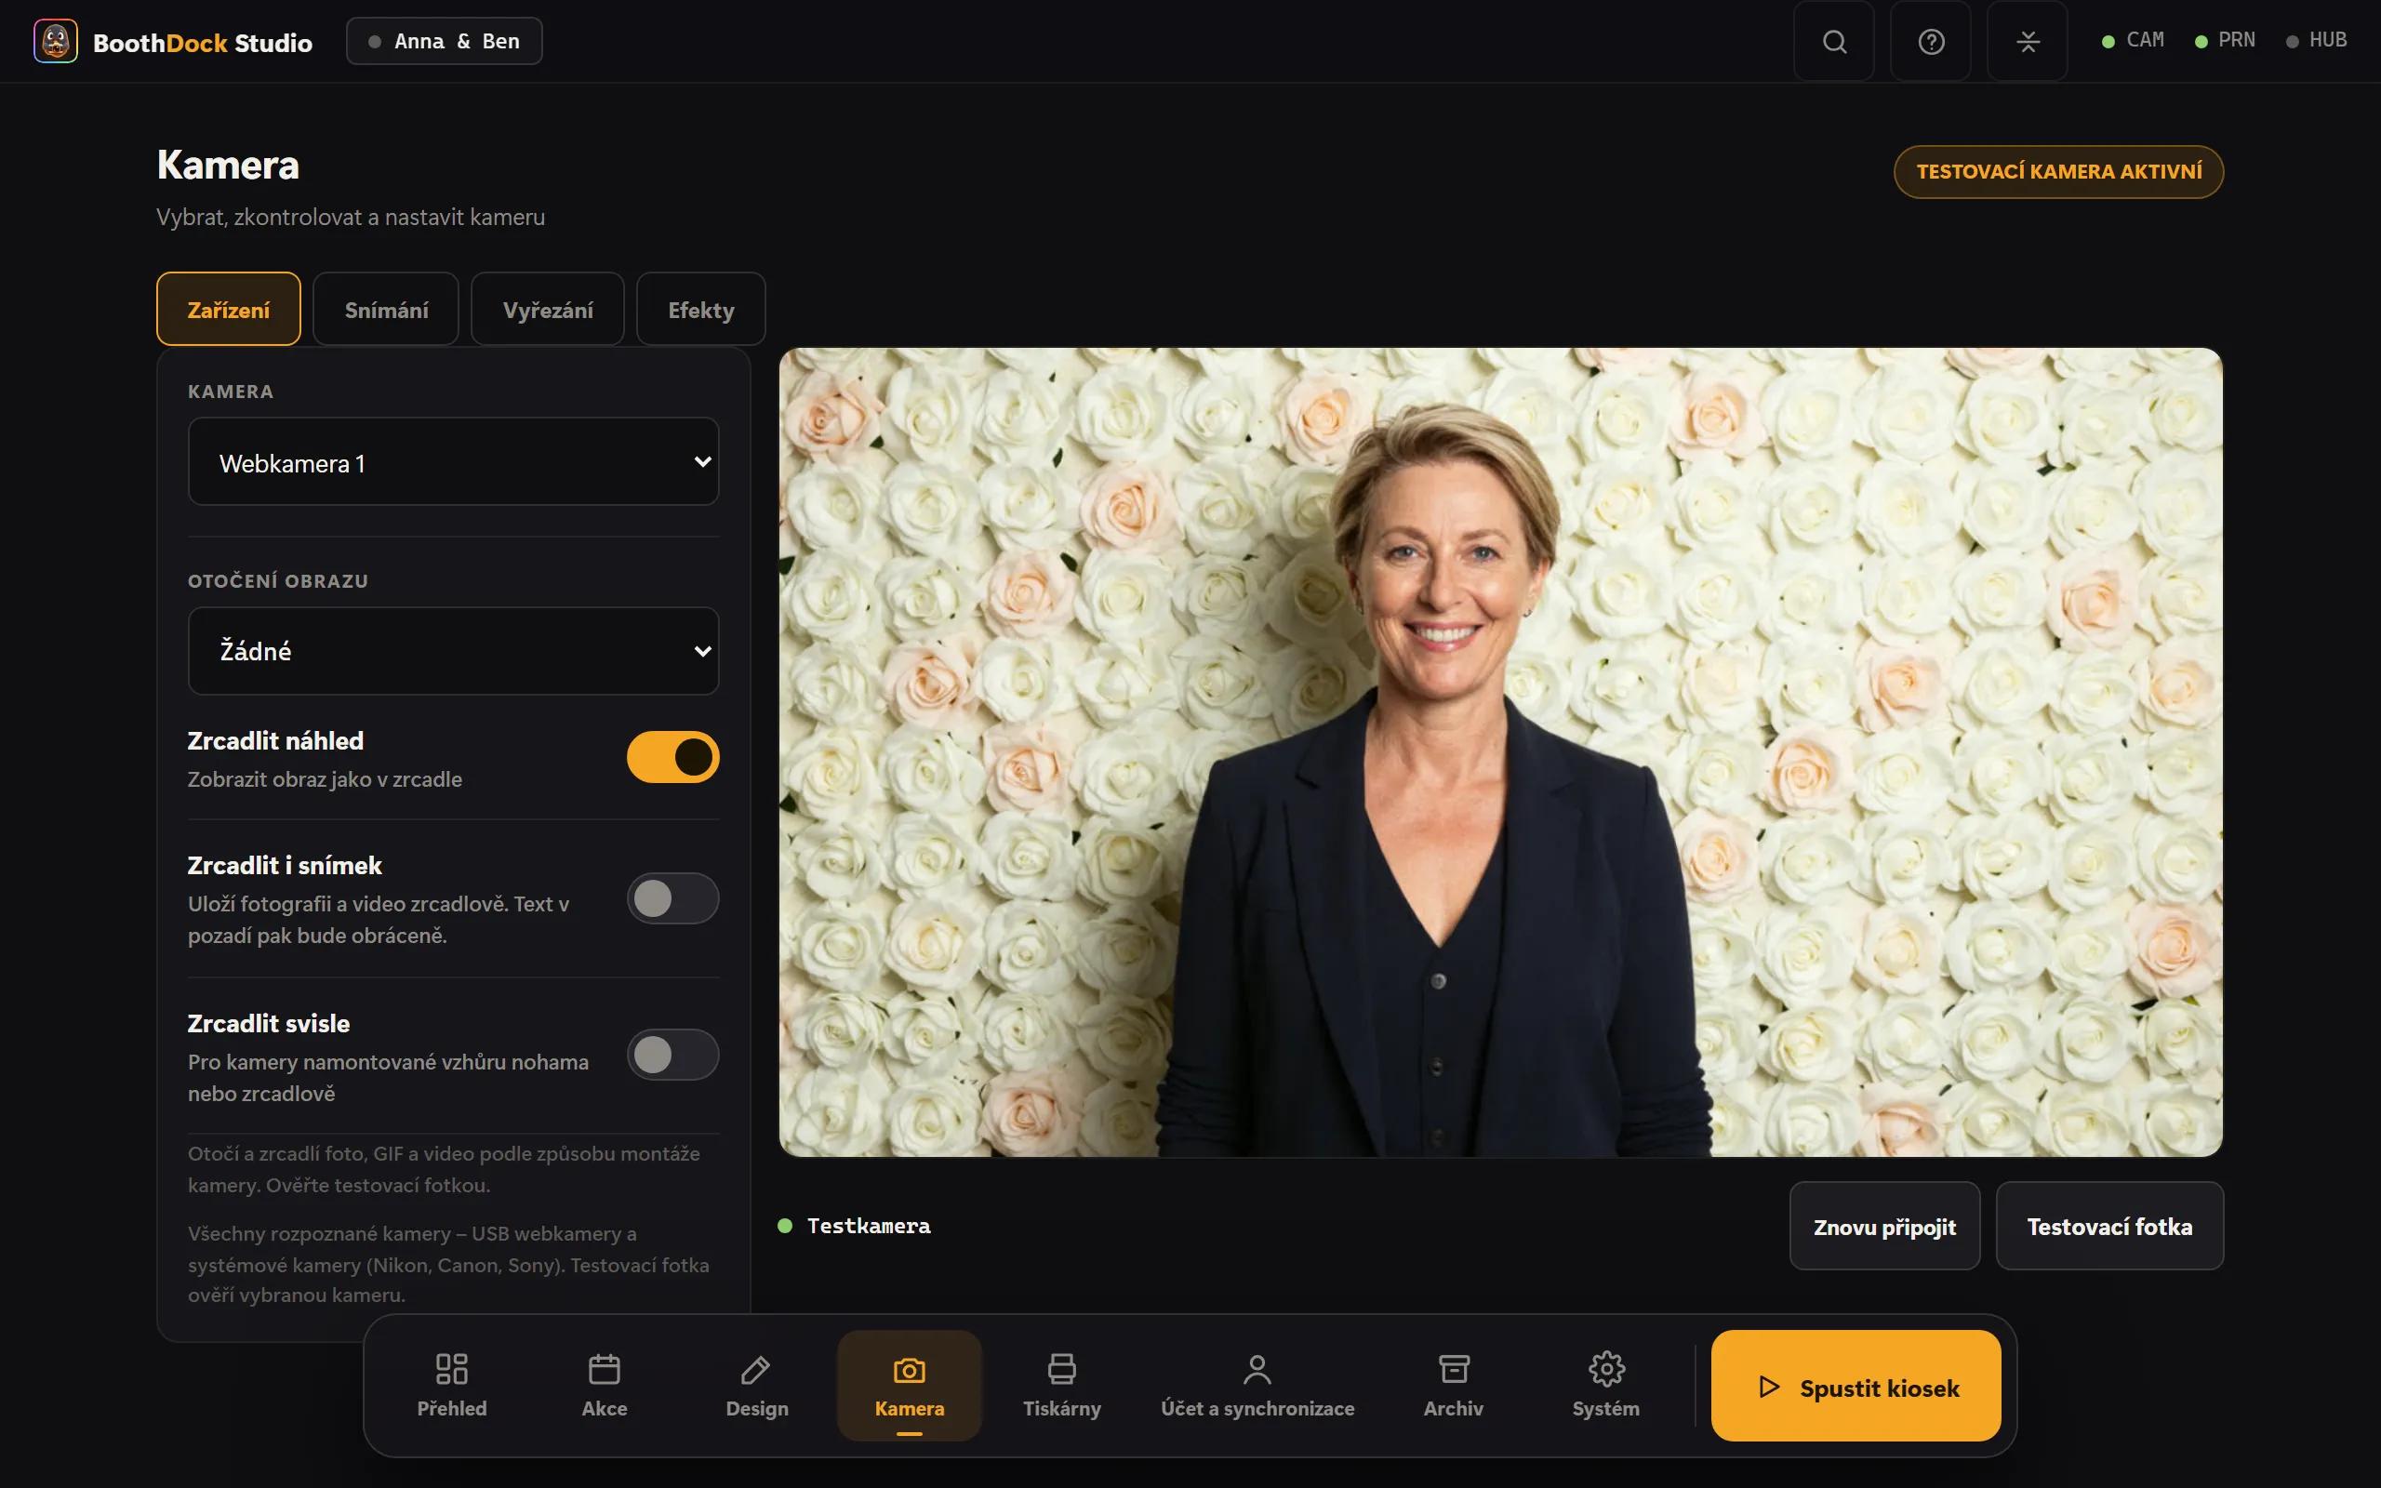Click the Spustit kiosek button

(1856, 1386)
